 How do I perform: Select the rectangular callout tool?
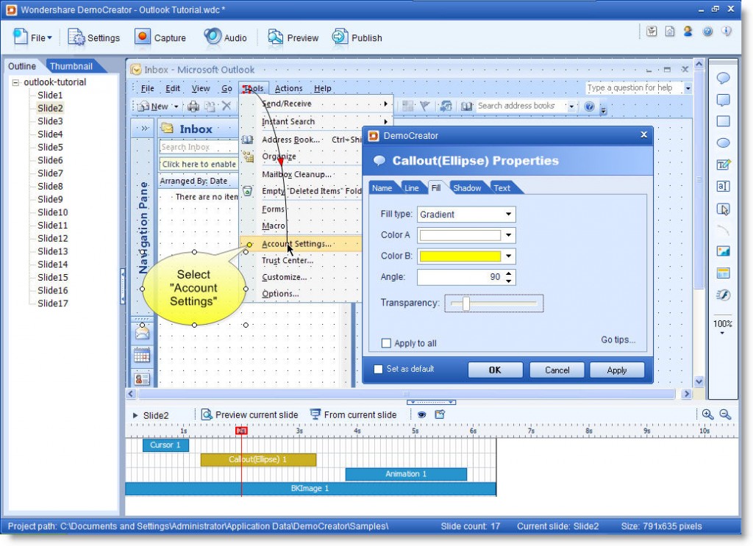click(724, 100)
